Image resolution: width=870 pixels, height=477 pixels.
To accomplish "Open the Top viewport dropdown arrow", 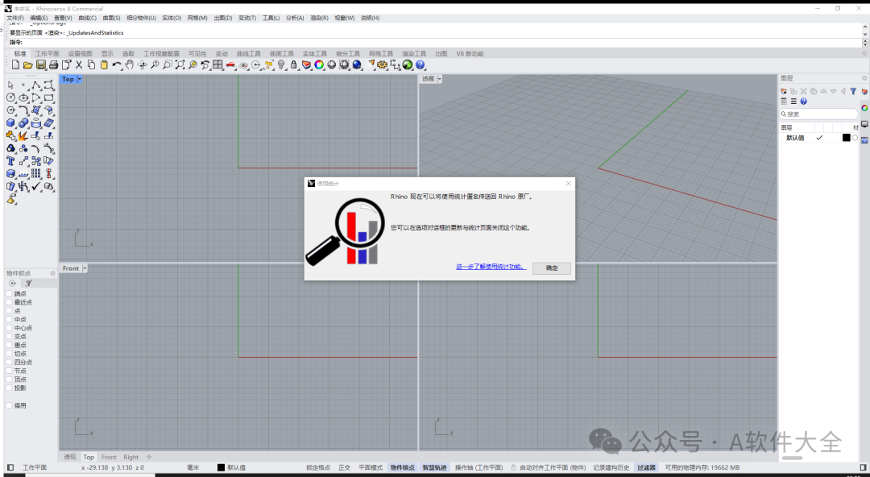I will coord(79,80).
